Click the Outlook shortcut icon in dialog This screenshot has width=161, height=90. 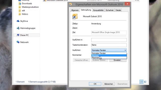click(x=75, y=16)
